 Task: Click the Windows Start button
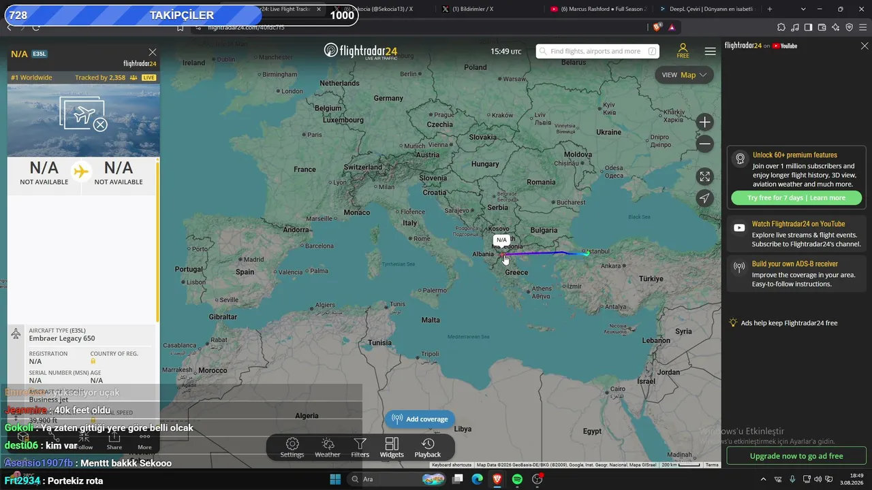tap(335, 479)
